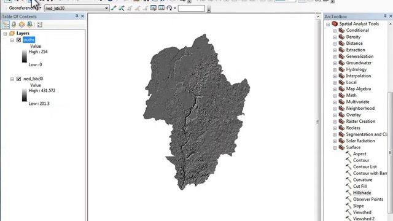Select the Multivariate toolset

tap(357, 102)
